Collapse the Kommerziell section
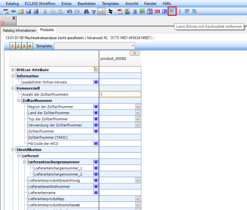Image resolution: width=247 pixels, height=210 pixels. click(13, 88)
